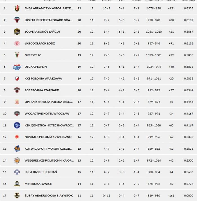Open KKS Polonia Warszawa team name
The width and height of the screenshot is (197, 201).
tap(43, 79)
